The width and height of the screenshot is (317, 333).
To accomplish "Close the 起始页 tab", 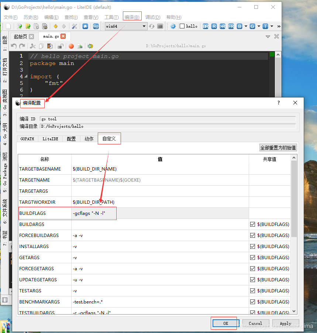I will click(x=31, y=37).
